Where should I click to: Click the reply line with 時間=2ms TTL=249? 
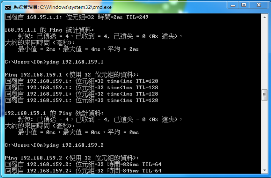77,17
